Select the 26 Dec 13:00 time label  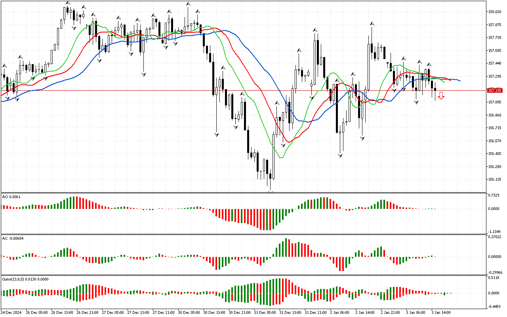coord(62,313)
